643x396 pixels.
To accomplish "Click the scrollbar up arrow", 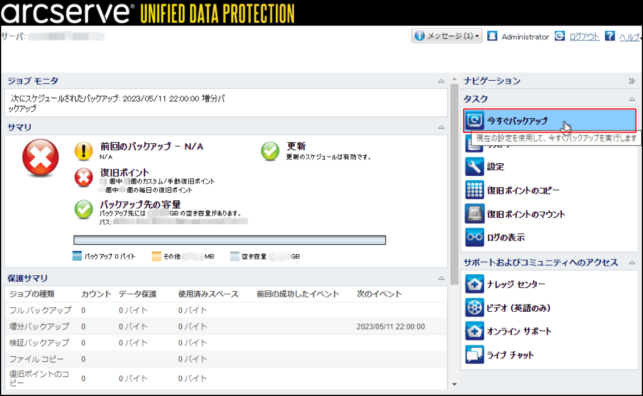I will point(454,79).
